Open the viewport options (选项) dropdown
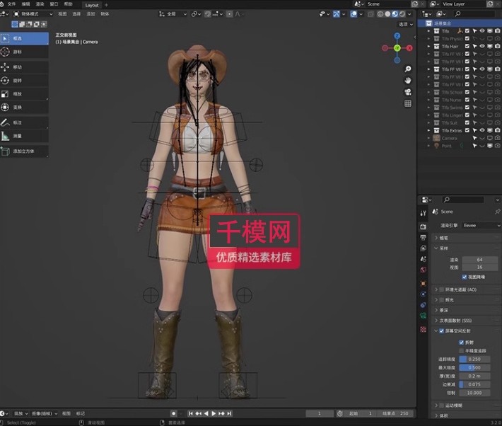The width and height of the screenshot is (502, 426). [406, 24]
